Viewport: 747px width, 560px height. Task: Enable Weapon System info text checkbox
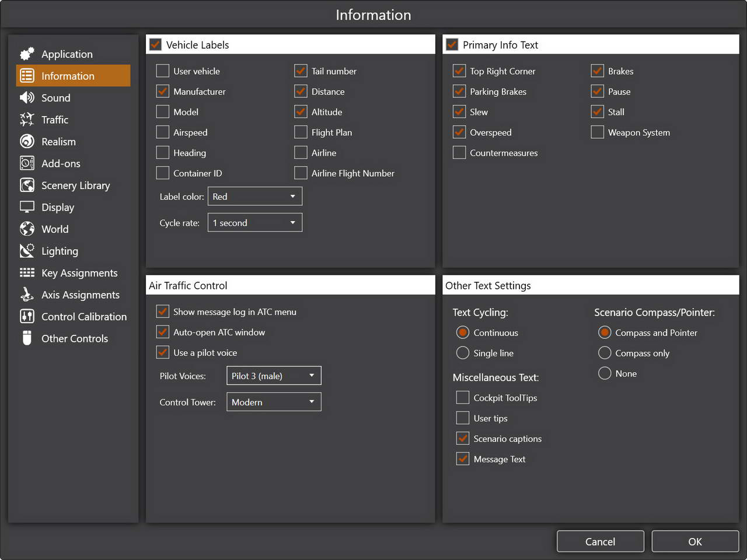(x=598, y=132)
